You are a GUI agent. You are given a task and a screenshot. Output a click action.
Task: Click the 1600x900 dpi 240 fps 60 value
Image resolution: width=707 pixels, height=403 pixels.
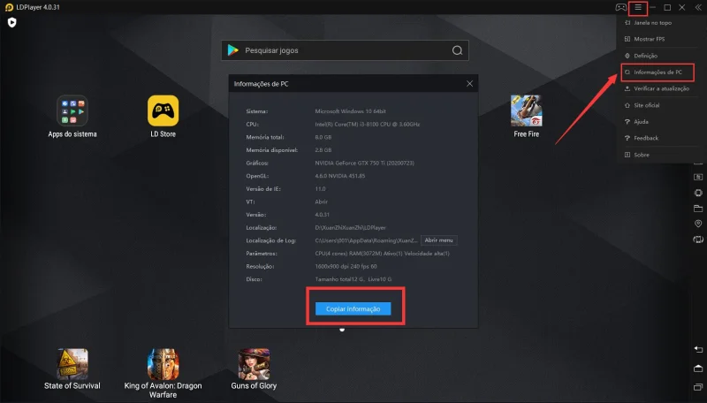tap(346, 266)
